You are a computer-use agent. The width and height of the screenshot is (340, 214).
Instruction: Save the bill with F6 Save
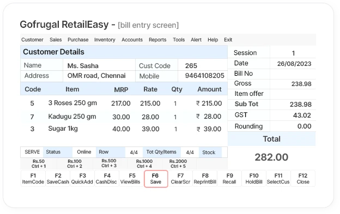point(156,179)
